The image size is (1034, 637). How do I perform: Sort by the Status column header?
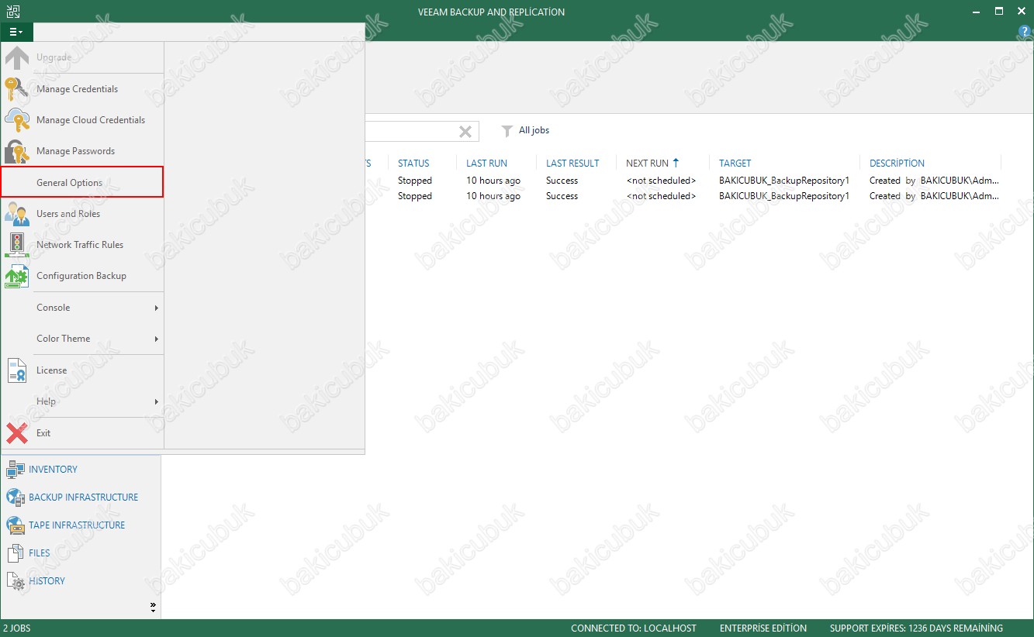413,164
